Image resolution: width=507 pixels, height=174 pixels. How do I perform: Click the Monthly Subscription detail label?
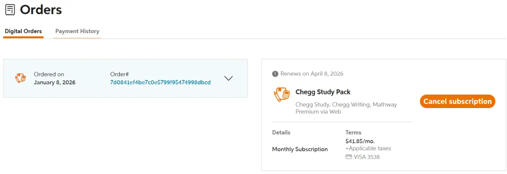[x=300, y=149]
